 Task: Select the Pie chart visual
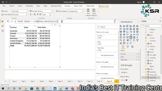click(131, 32)
